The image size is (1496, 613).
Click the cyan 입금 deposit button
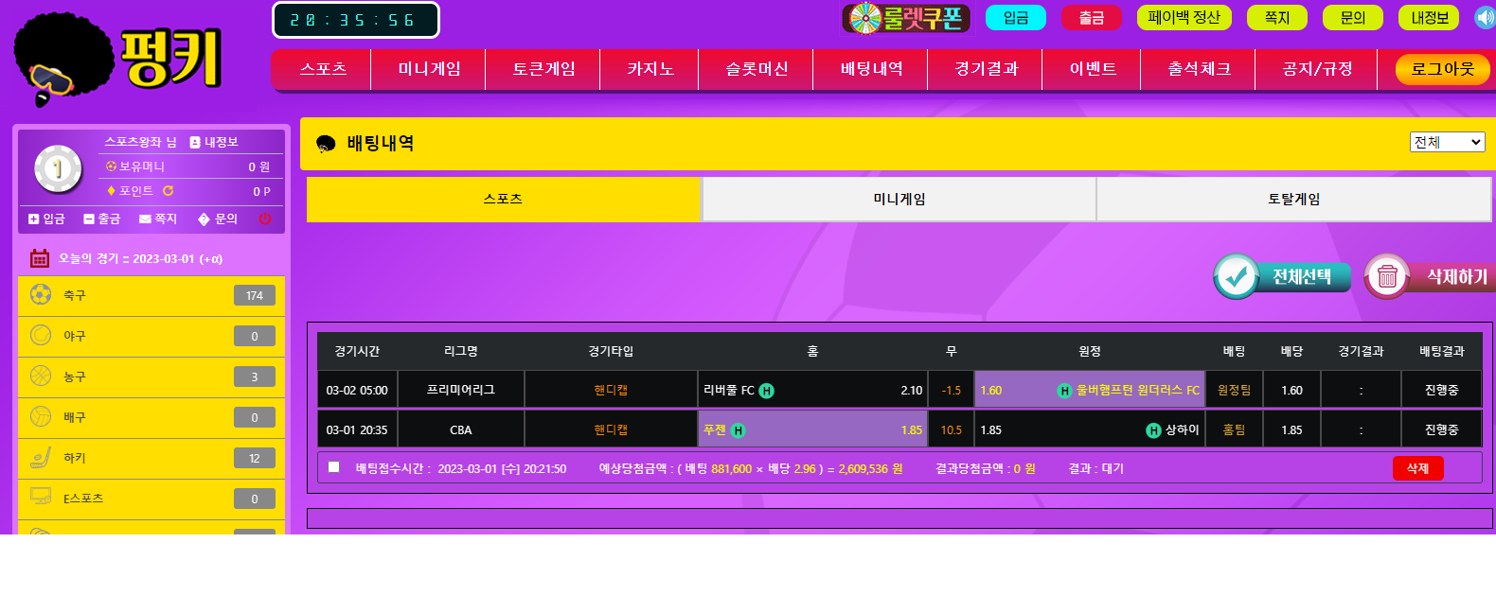click(x=1015, y=17)
